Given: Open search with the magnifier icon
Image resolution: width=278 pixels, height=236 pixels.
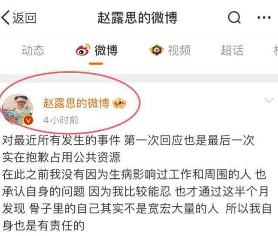Looking at the screenshot, I should [234, 17].
